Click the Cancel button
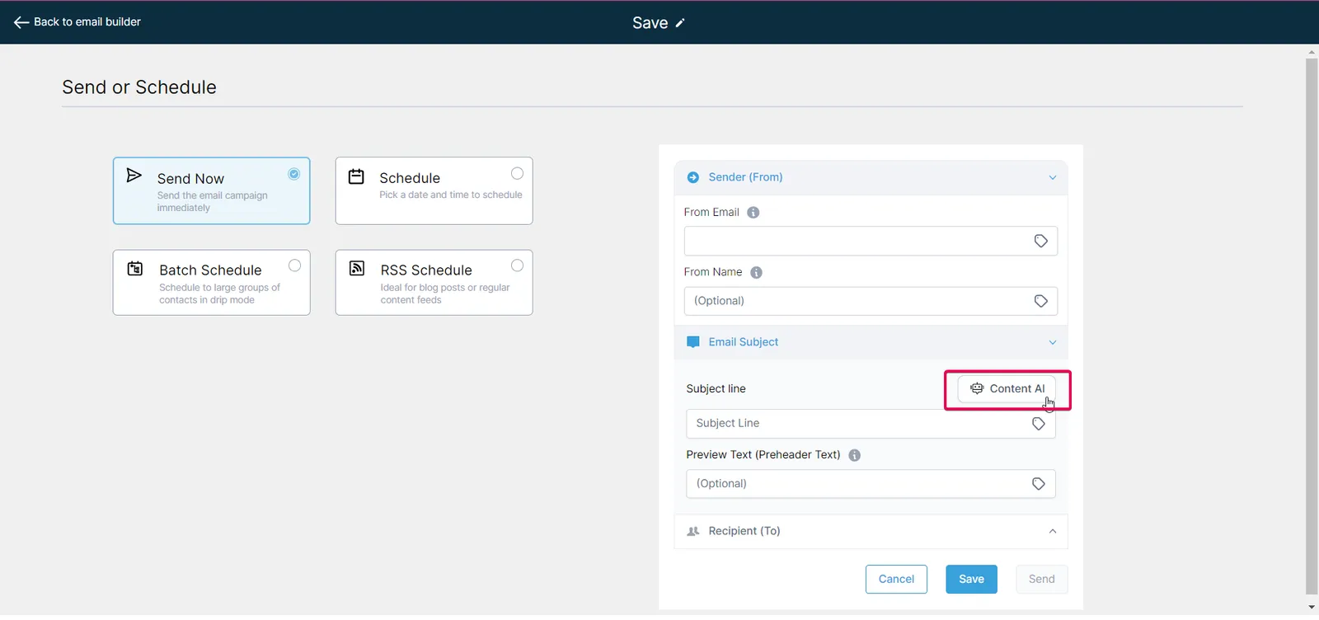Viewport: 1319px width, 620px height. click(x=896, y=580)
